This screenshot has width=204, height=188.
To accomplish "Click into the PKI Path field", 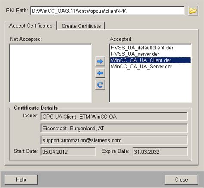I will (107, 11).
